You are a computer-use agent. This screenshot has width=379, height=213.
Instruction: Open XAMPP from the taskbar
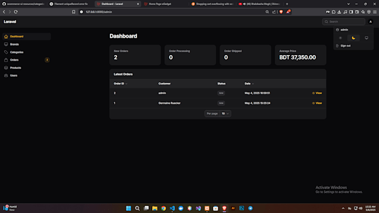click(207, 208)
